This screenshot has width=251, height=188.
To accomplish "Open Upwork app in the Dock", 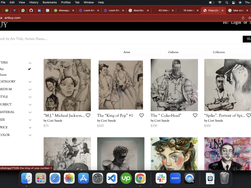I will pyautogui.click(x=126, y=178).
